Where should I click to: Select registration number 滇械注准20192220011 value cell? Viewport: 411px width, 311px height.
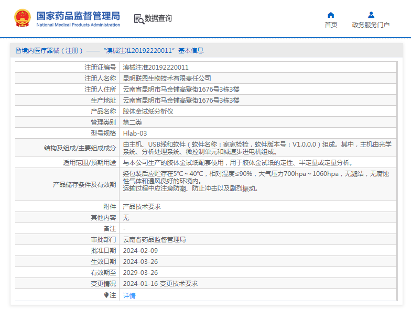[156, 68]
